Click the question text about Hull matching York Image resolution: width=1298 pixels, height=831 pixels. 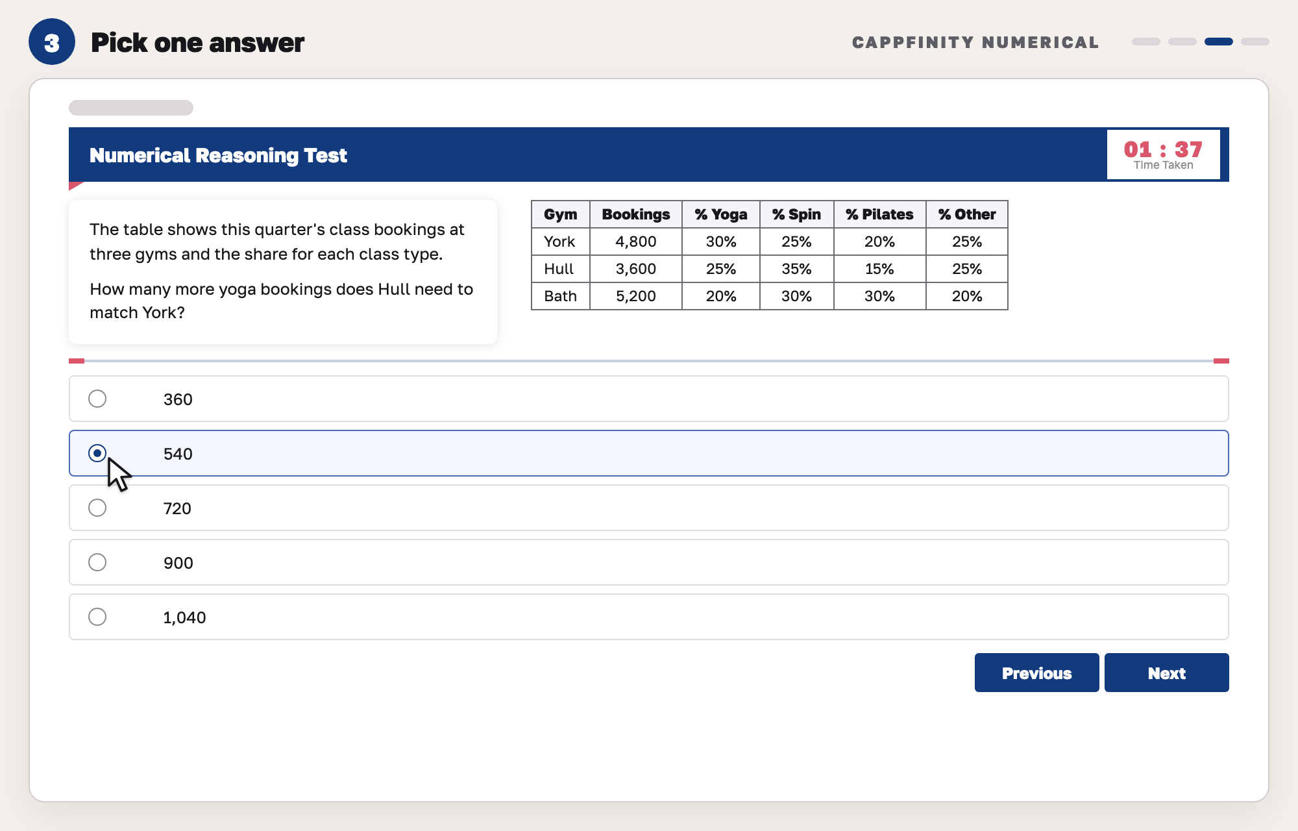click(281, 301)
